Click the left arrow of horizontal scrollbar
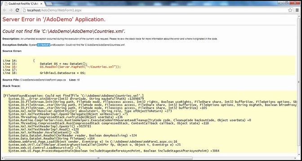302x161 pixels. pos(3,158)
